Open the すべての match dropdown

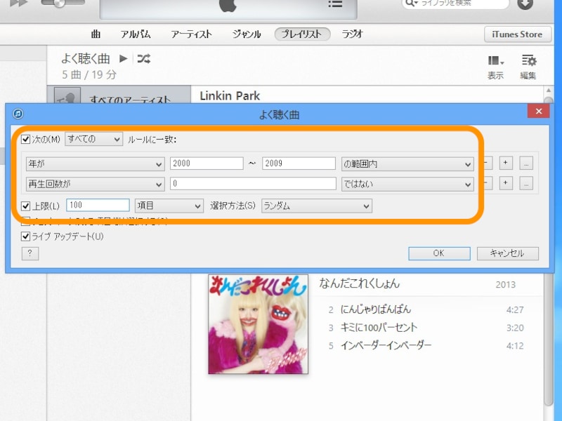point(93,139)
